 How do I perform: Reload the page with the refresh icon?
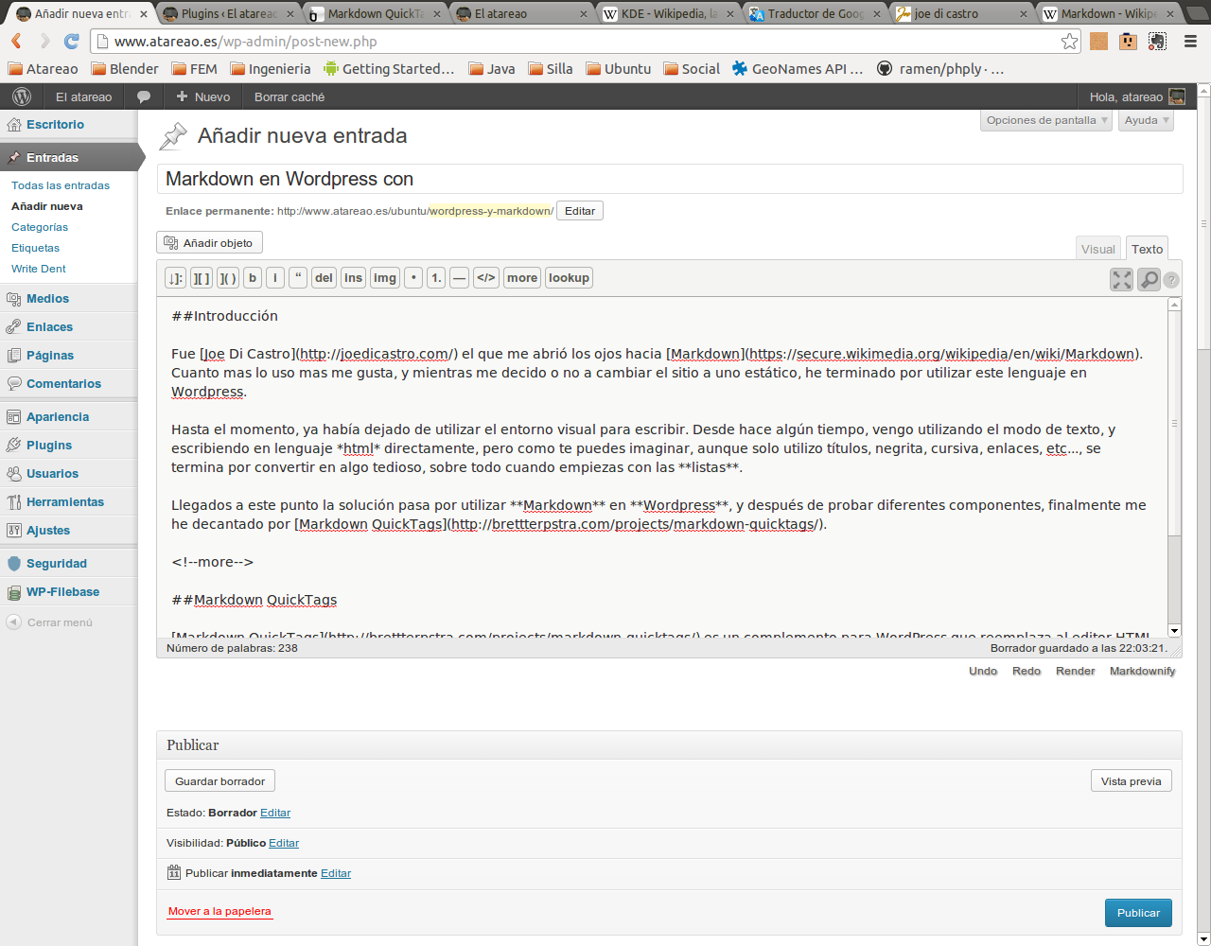point(72,42)
